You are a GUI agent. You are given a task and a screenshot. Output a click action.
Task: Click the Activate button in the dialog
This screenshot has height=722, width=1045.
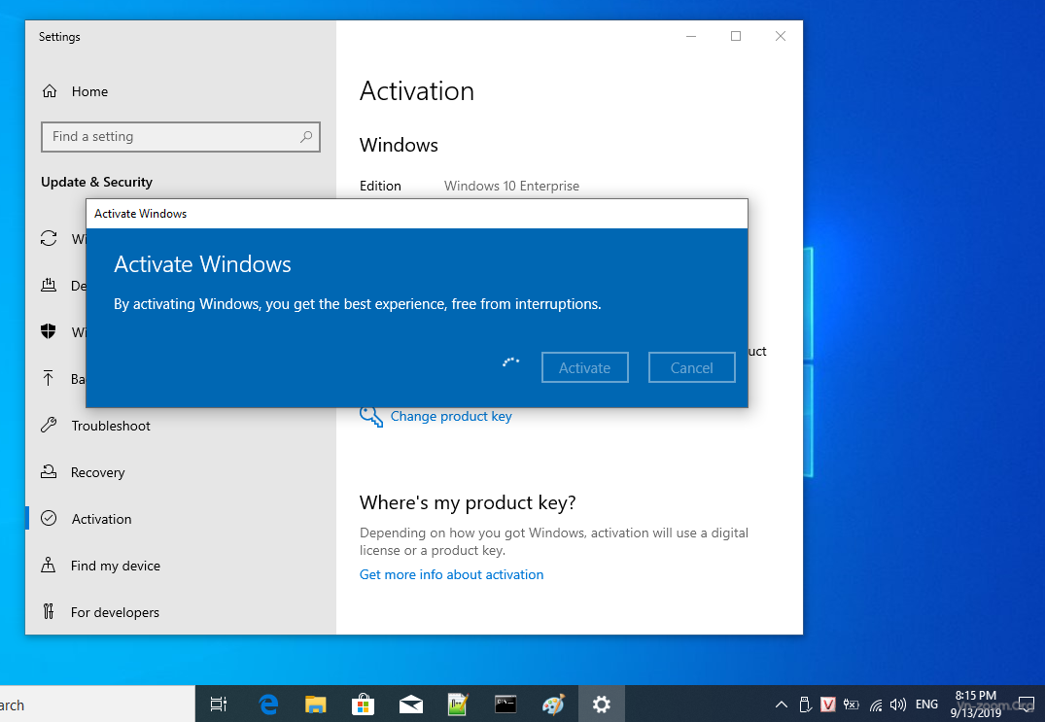pos(584,367)
